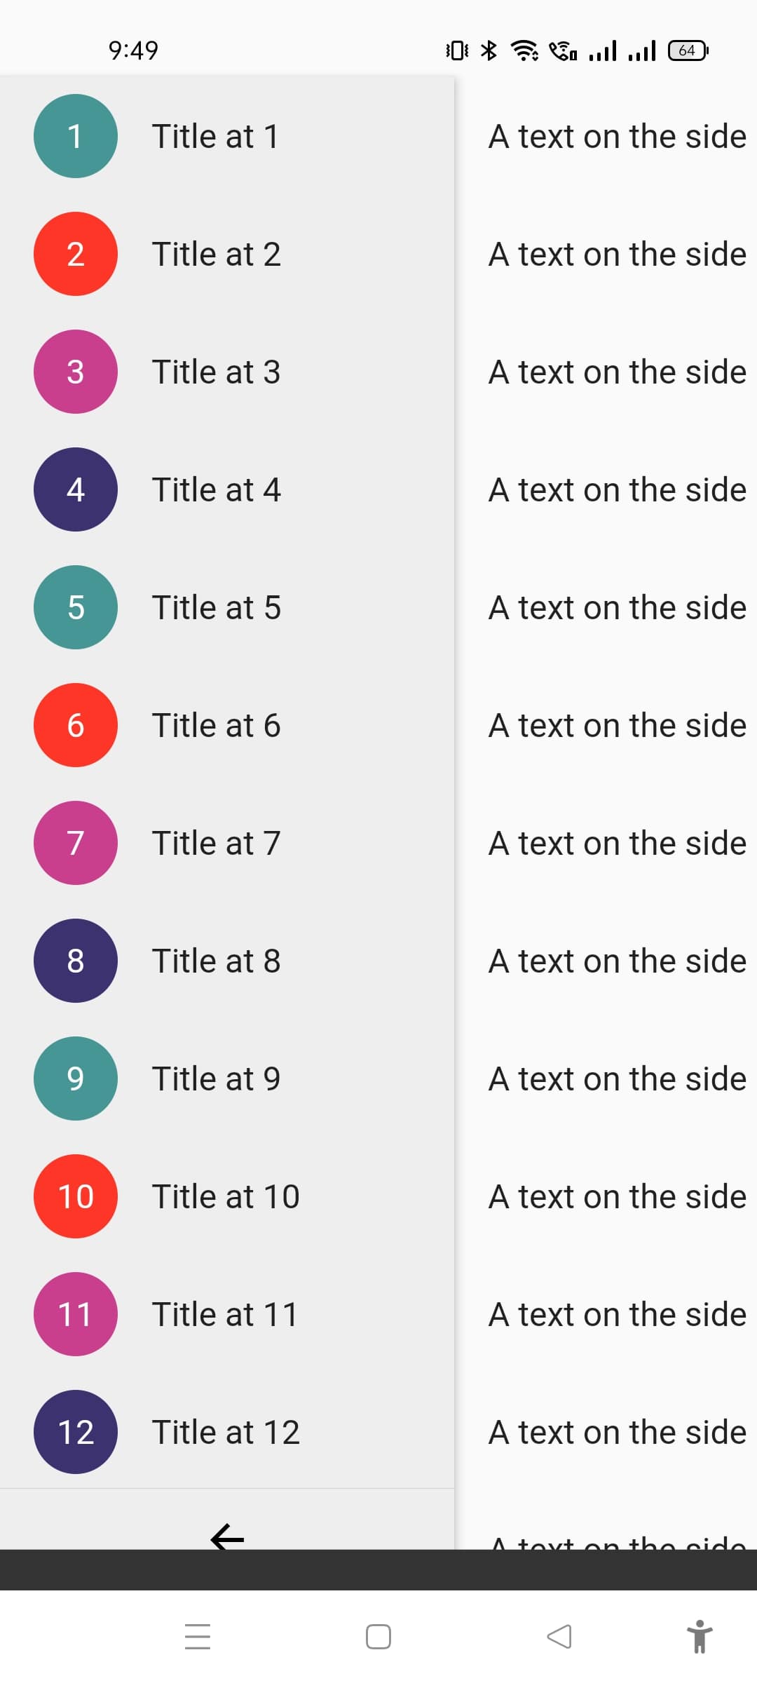Image resolution: width=757 pixels, height=1683 pixels.
Task: Select the Title at 6 entry
Action: [x=216, y=725]
